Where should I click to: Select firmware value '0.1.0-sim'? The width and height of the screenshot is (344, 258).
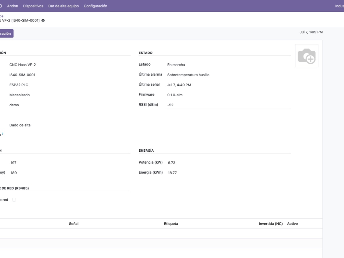(x=175, y=95)
